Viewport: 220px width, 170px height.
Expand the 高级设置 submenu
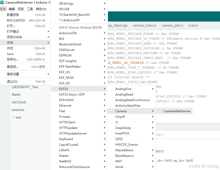(x=25, y=74)
